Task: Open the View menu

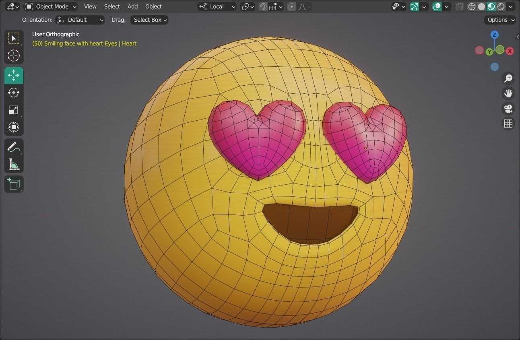Action: [90, 6]
